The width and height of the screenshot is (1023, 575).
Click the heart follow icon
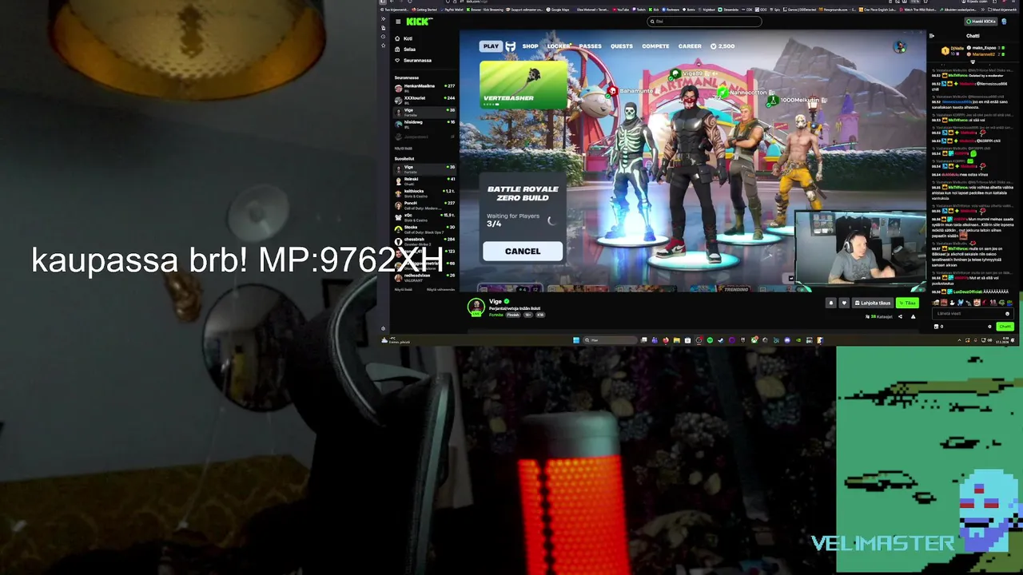coord(844,303)
